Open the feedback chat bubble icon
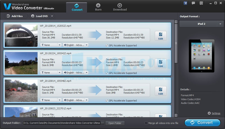This screenshot has width=225, height=129. 193,3
